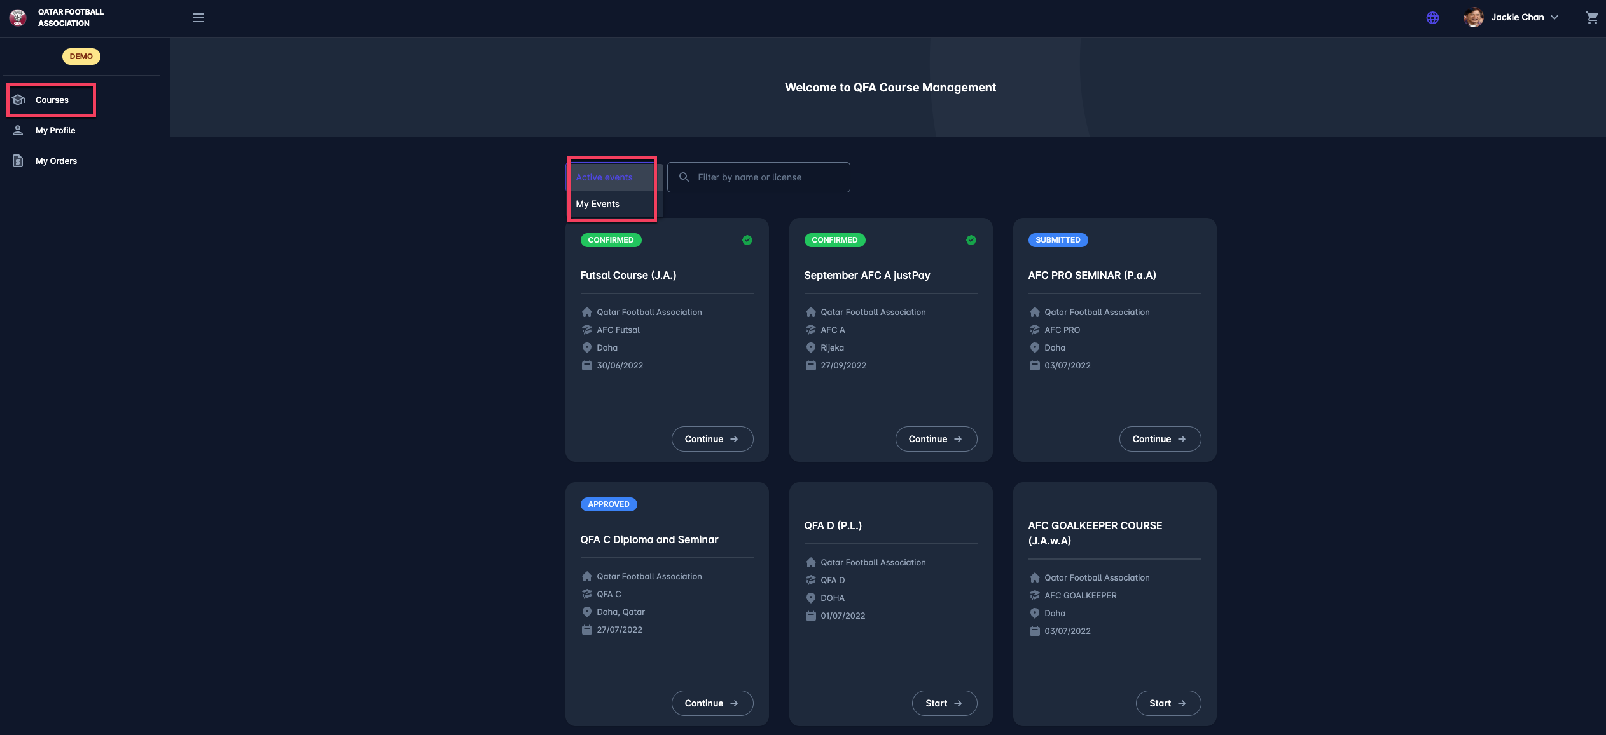Click Jackie Chan's avatar picture

[1473, 18]
